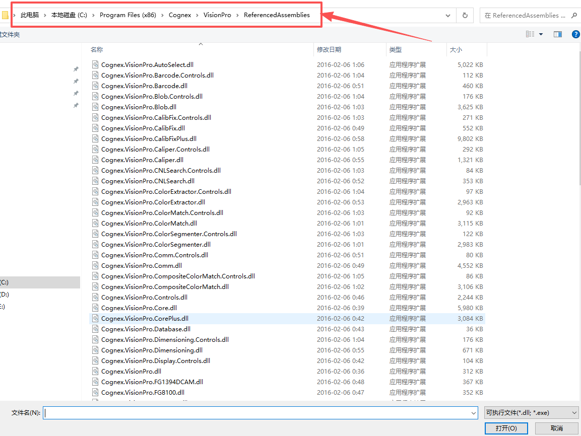The image size is (581, 436).
Task: Click the change view layout icon
Action: click(x=530, y=34)
